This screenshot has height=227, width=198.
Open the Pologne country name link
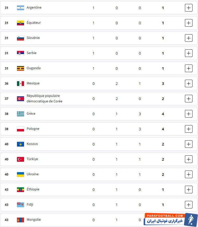coord(33,129)
